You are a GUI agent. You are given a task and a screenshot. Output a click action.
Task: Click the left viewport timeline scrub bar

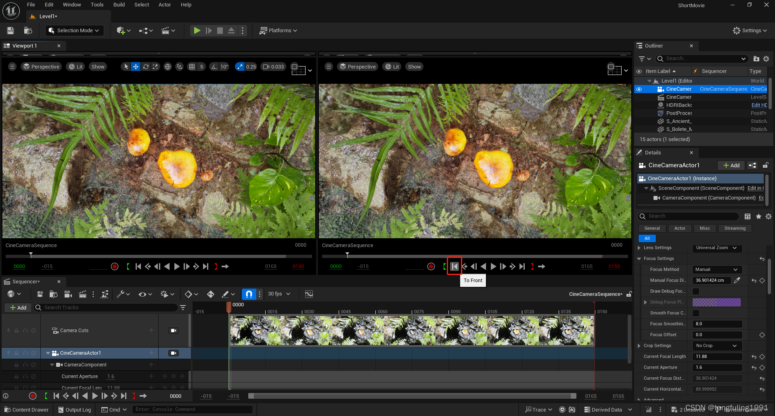(x=159, y=256)
